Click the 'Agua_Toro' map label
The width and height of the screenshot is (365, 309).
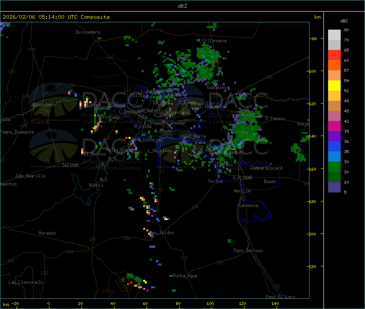43,105
